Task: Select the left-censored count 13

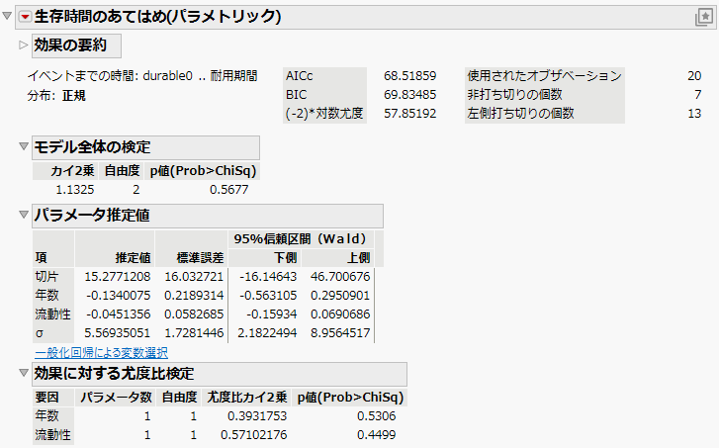Action: pyautogui.click(x=694, y=114)
